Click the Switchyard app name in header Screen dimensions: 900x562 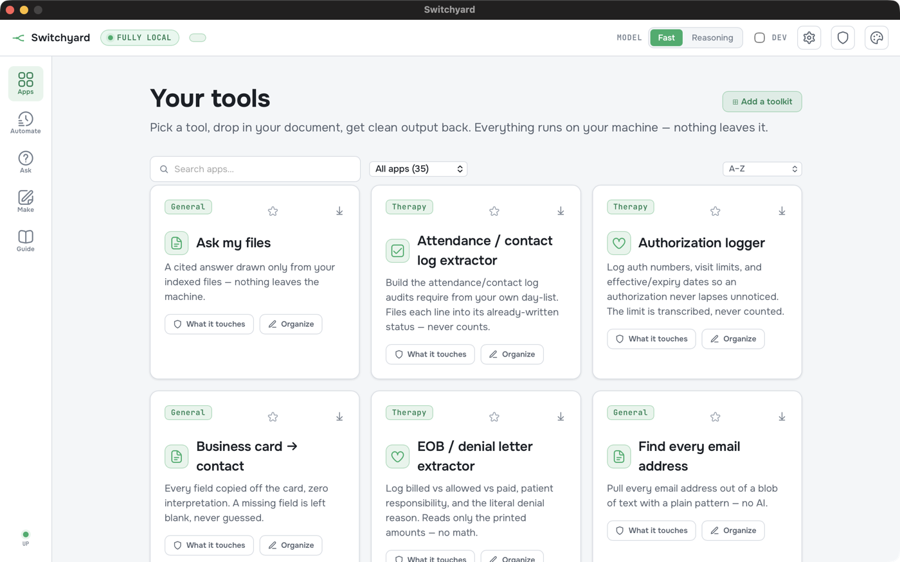click(x=60, y=38)
